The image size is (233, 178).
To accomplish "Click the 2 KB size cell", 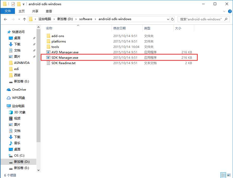I will [x=188, y=63].
